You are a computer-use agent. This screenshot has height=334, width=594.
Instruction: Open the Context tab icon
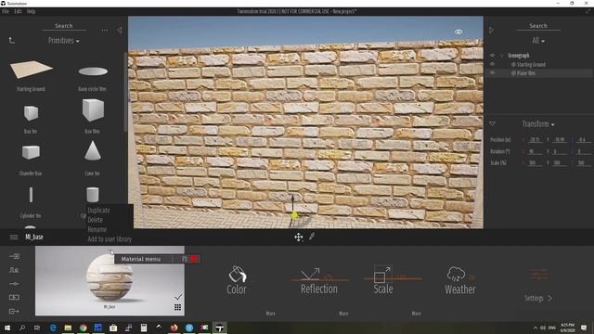click(14, 270)
